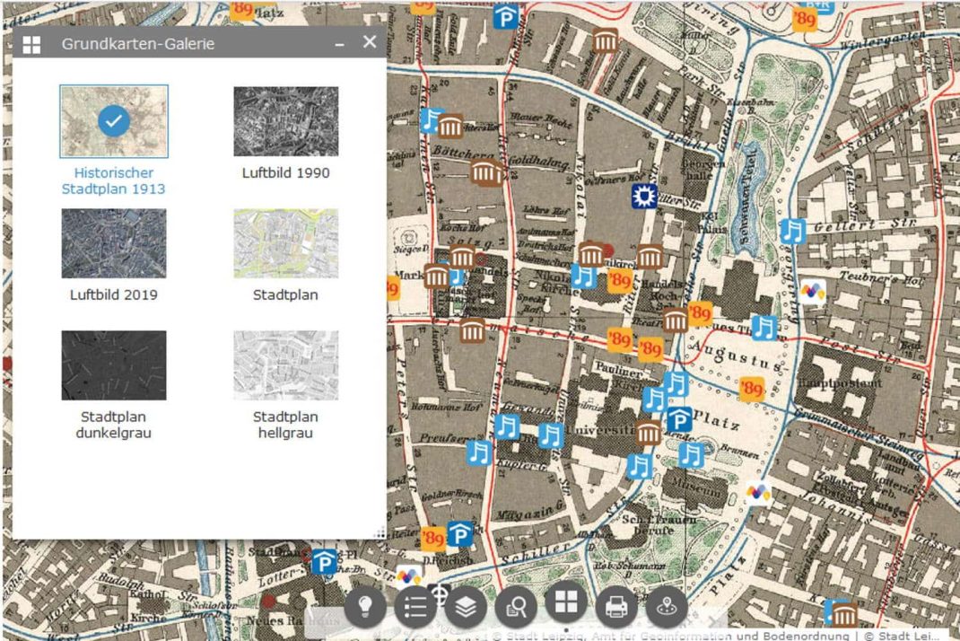Image resolution: width=960 pixels, height=641 pixels.
Task: Switch to Stadtplan dunkelgrau basemap
Action: 113,365
